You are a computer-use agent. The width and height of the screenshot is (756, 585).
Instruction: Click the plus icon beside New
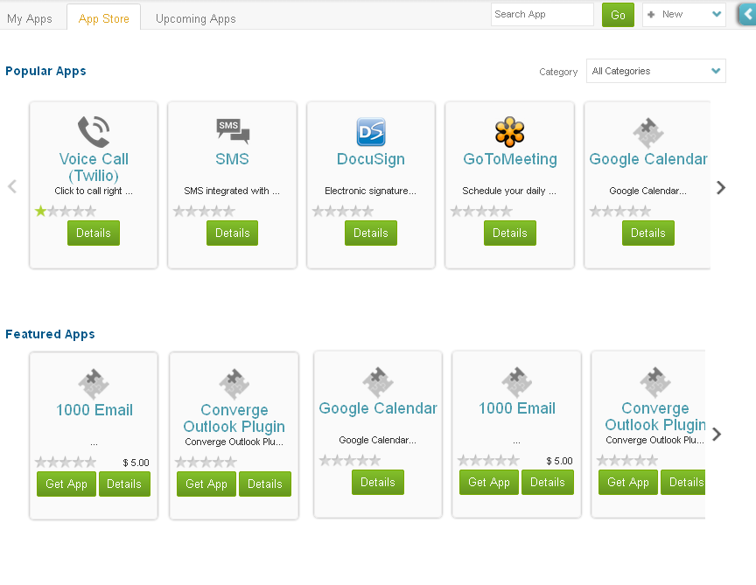click(x=651, y=15)
